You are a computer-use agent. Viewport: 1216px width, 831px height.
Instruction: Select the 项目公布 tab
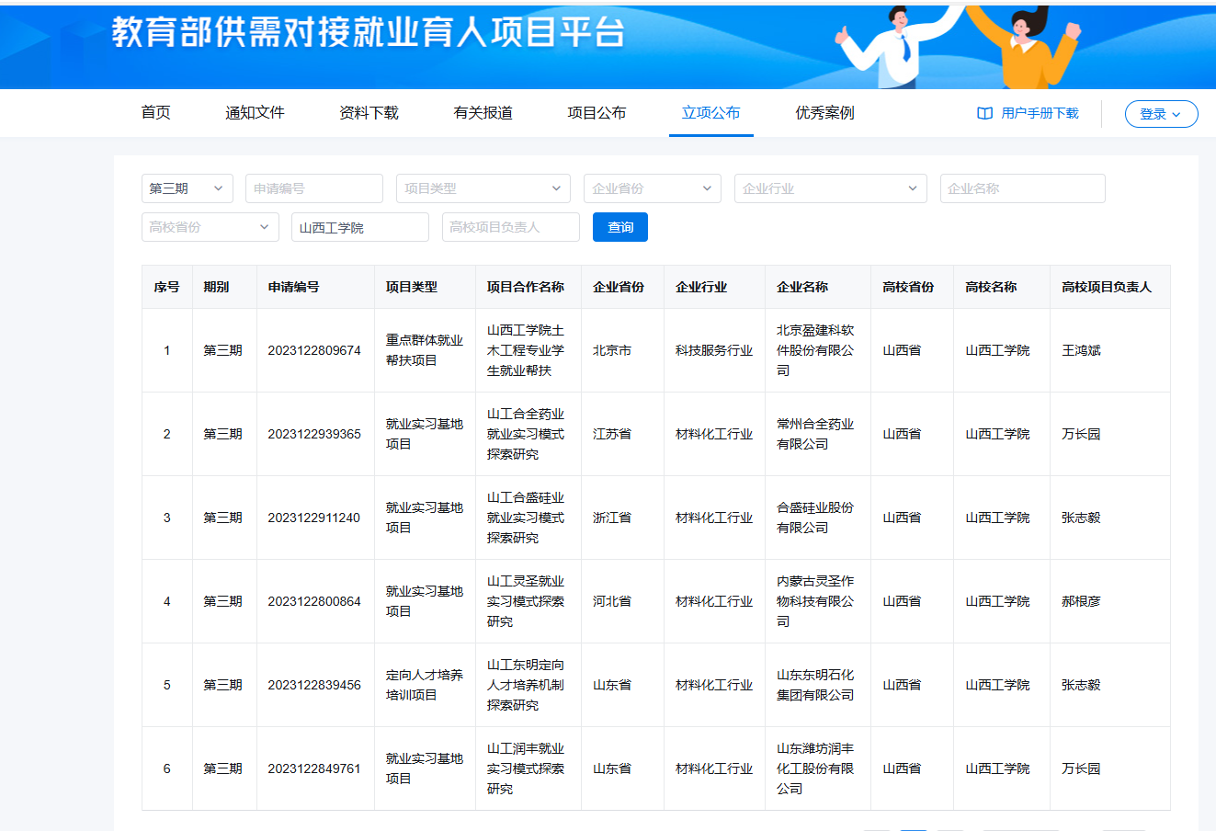pyautogui.click(x=597, y=113)
